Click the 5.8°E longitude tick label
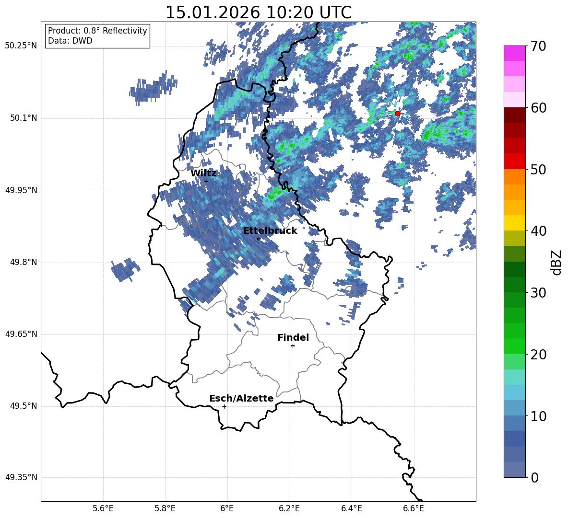 click(x=165, y=508)
